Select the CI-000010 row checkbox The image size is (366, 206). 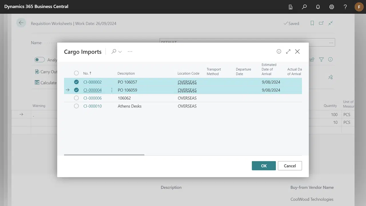[x=76, y=106]
